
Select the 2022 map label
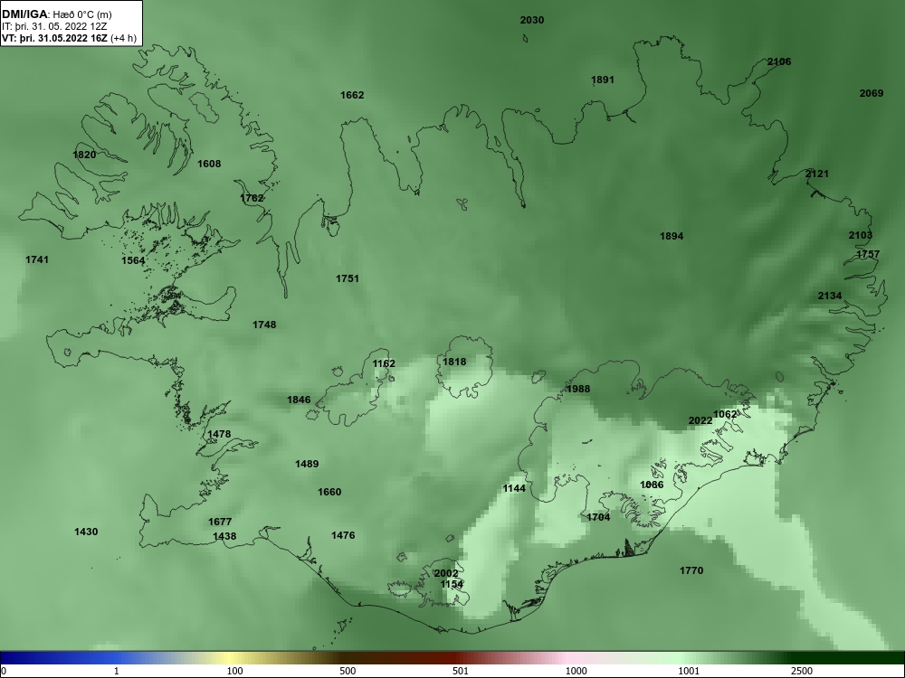tap(700, 421)
